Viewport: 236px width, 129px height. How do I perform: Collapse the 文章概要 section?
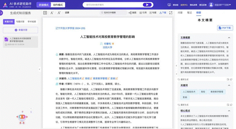229,38
